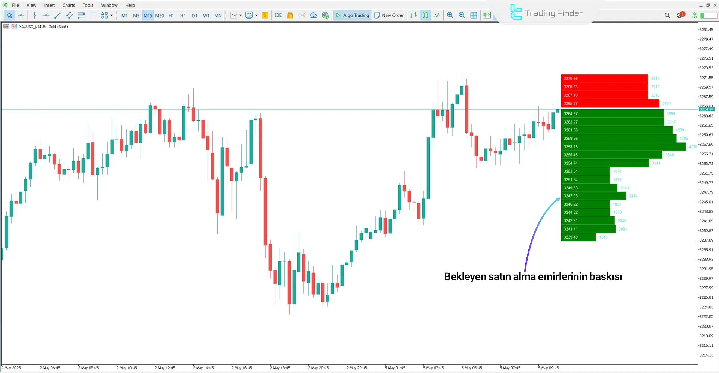Image resolution: width=719 pixels, height=373 pixels.
Task: Enable chart auto-scroll shift mode
Action: click(x=486, y=15)
